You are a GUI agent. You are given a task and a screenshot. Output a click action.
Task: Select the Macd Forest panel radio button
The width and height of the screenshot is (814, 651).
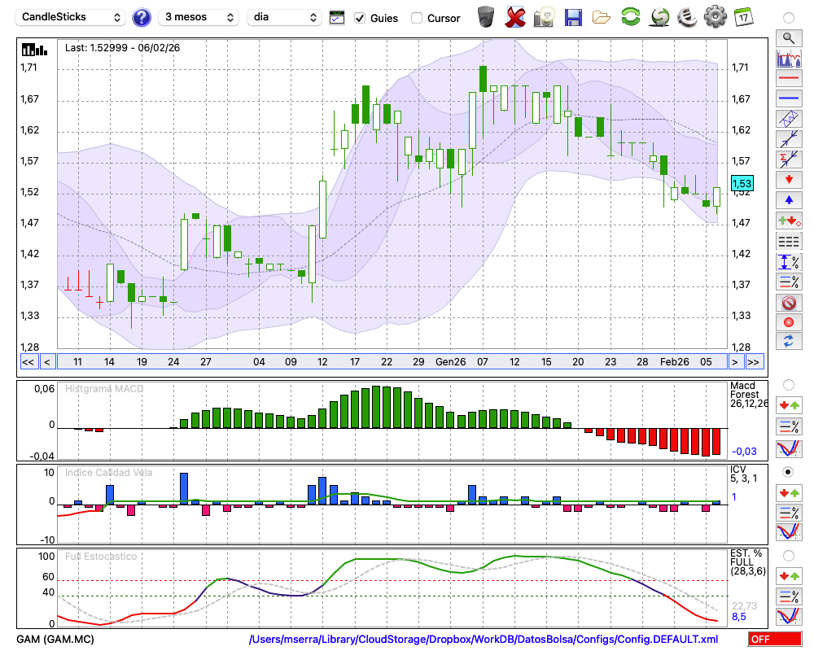point(788,384)
